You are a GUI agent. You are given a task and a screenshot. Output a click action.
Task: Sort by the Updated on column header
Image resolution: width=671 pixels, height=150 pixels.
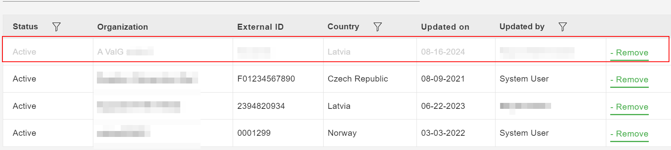tap(445, 27)
